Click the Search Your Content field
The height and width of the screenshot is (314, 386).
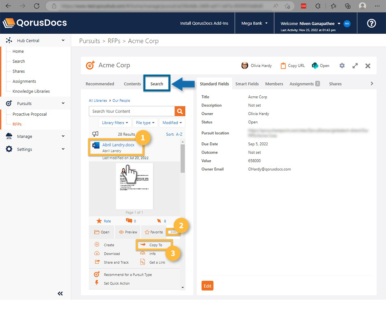coord(132,111)
